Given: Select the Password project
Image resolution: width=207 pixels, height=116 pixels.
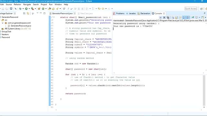Looking at the screenshot, I should [5, 37].
